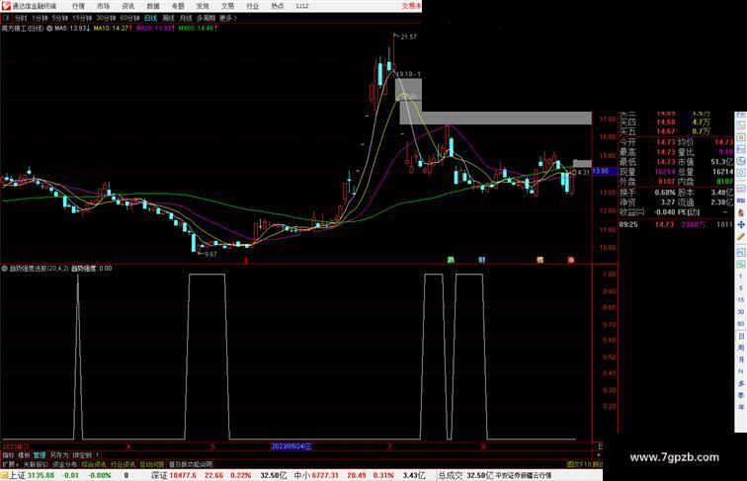This screenshot has width=747, height=481.
Task: Open the 资讯 menu
Action: click(x=128, y=6)
